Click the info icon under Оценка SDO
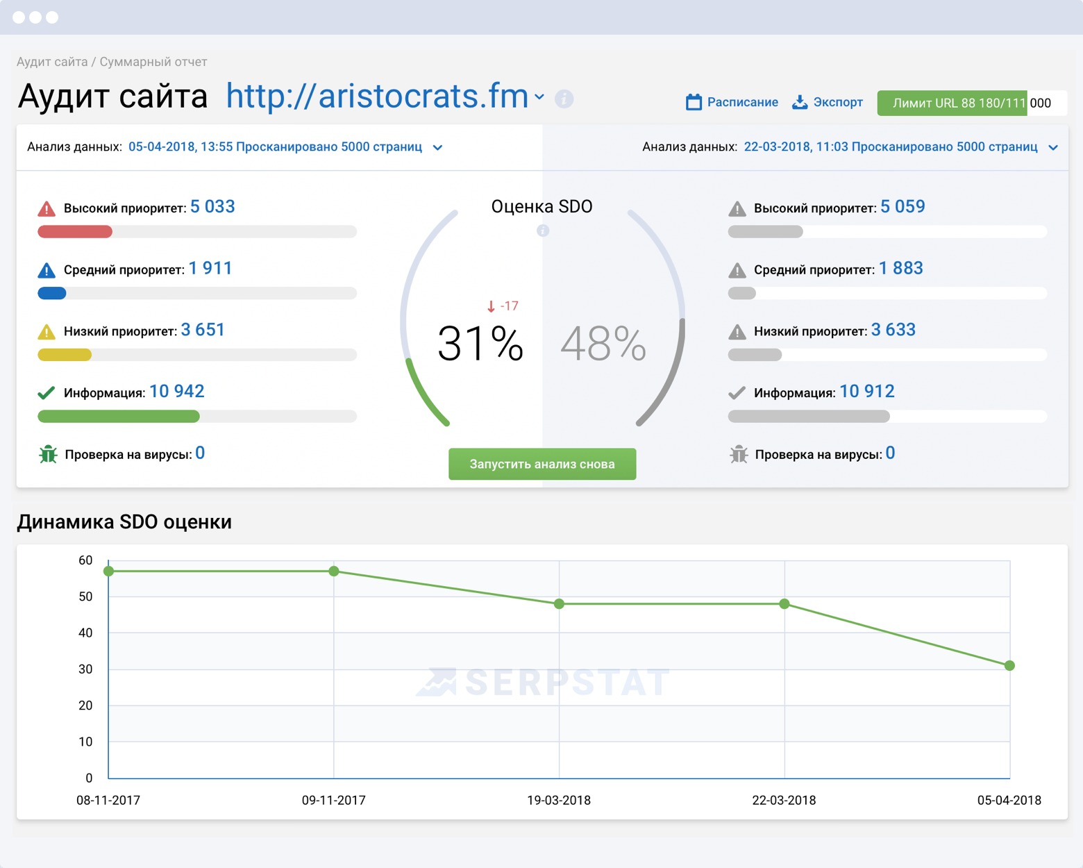The height and width of the screenshot is (868, 1083). click(543, 231)
